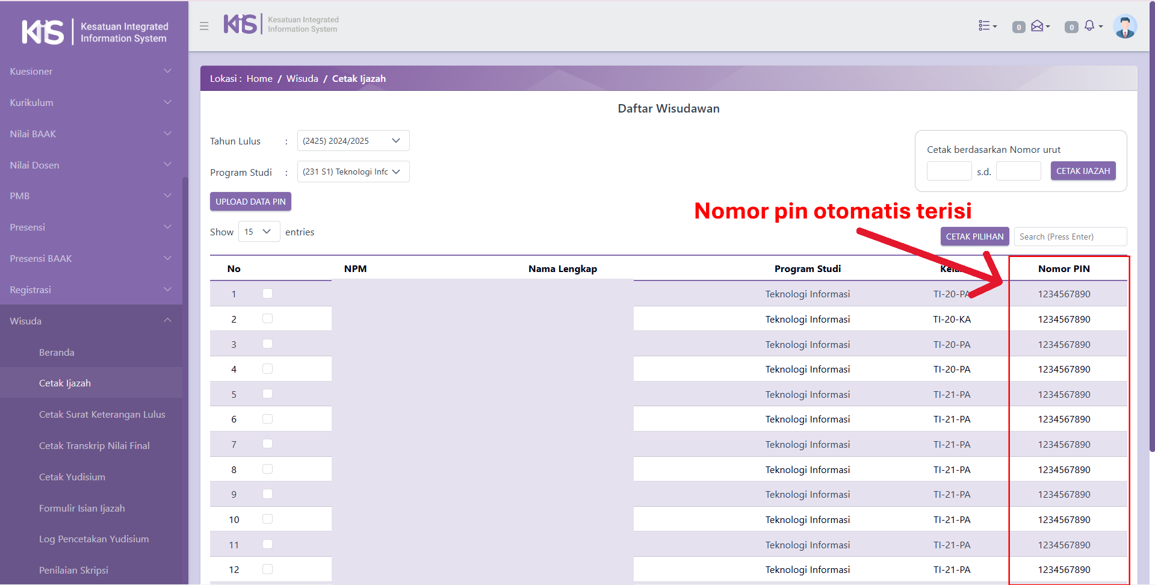Screen dimensions: 1155x585
Task: Collapse the Wisuda menu chevron
Action: (167, 321)
